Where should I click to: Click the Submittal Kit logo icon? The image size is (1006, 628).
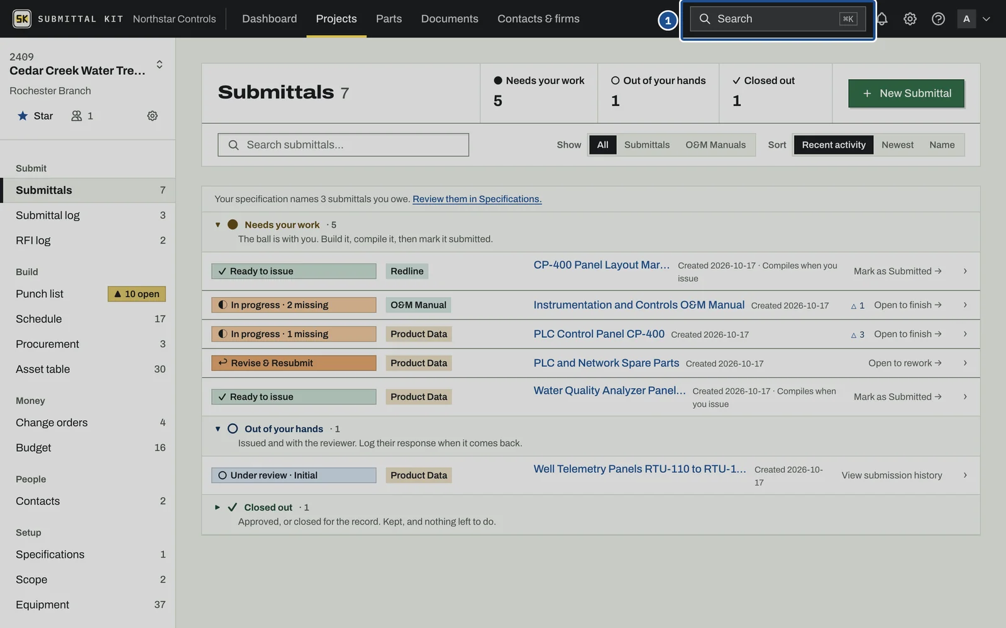point(22,19)
